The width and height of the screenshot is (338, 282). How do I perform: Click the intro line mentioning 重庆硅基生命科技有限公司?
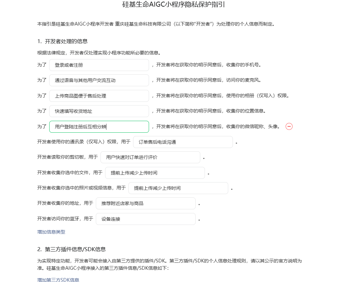(156, 24)
